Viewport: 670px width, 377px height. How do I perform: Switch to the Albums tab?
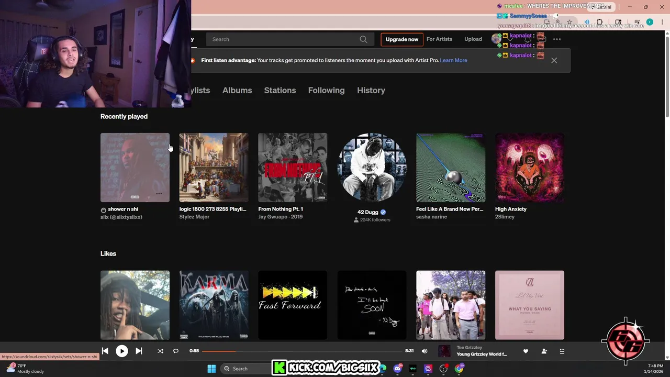(237, 91)
